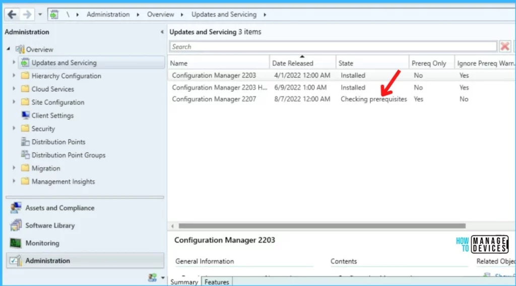The width and height of the screenshot is (516, 286).
Task: Switch to Assets and Compliance workspace
Action: pos(85,208)
